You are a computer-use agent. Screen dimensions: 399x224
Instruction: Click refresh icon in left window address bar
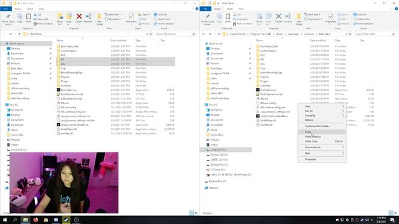(151, 34)
